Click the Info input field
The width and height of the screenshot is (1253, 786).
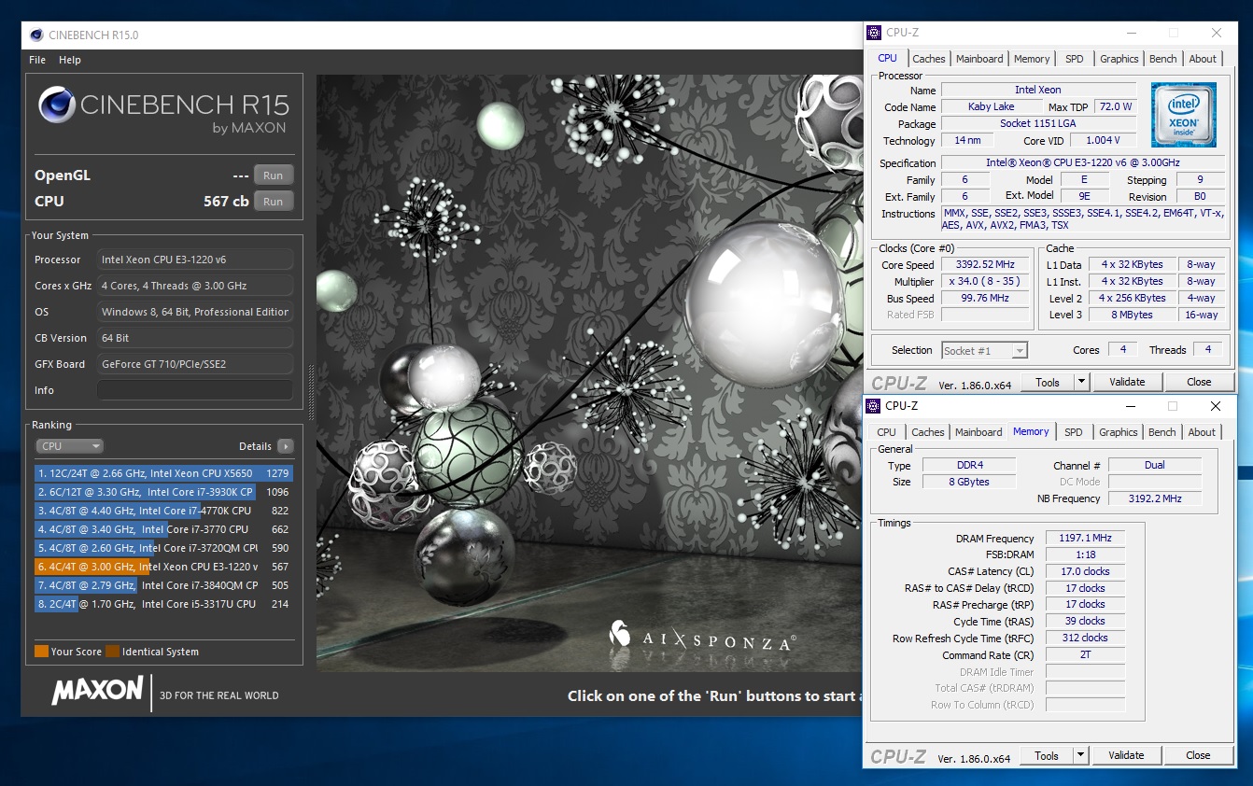[x=195, y=390]
